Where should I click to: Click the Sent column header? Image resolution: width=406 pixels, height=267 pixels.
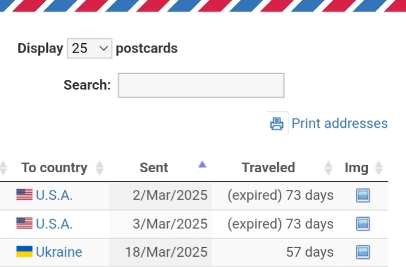point(154,168)
